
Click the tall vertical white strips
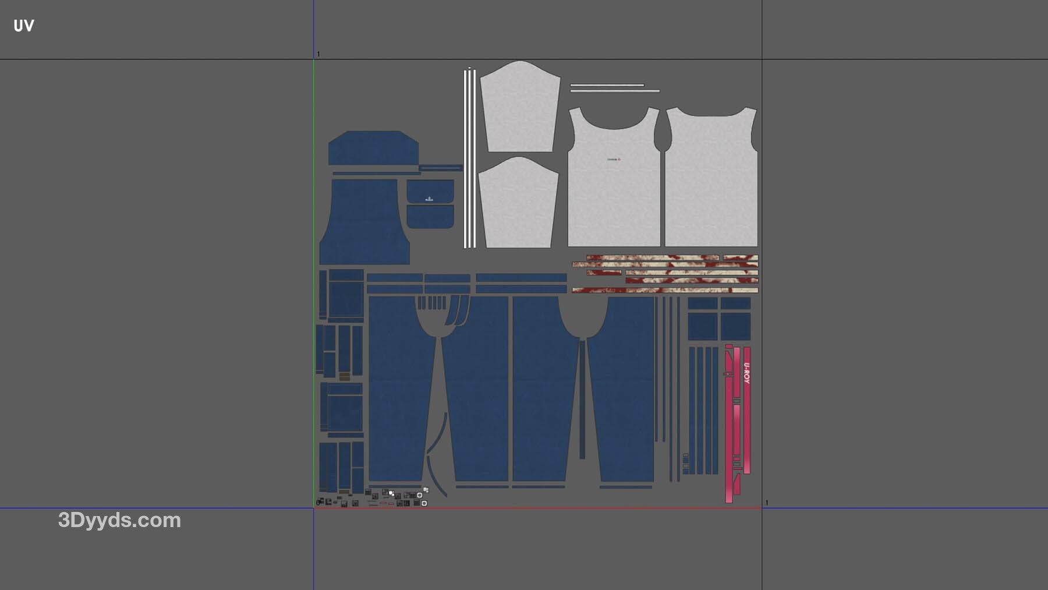tap(470, 158)
